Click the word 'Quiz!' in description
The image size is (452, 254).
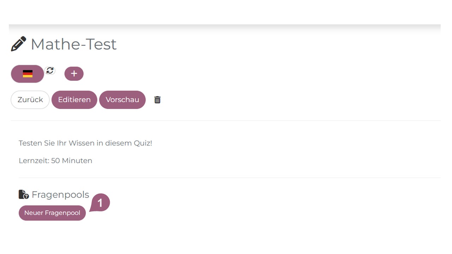coord(143,143)
